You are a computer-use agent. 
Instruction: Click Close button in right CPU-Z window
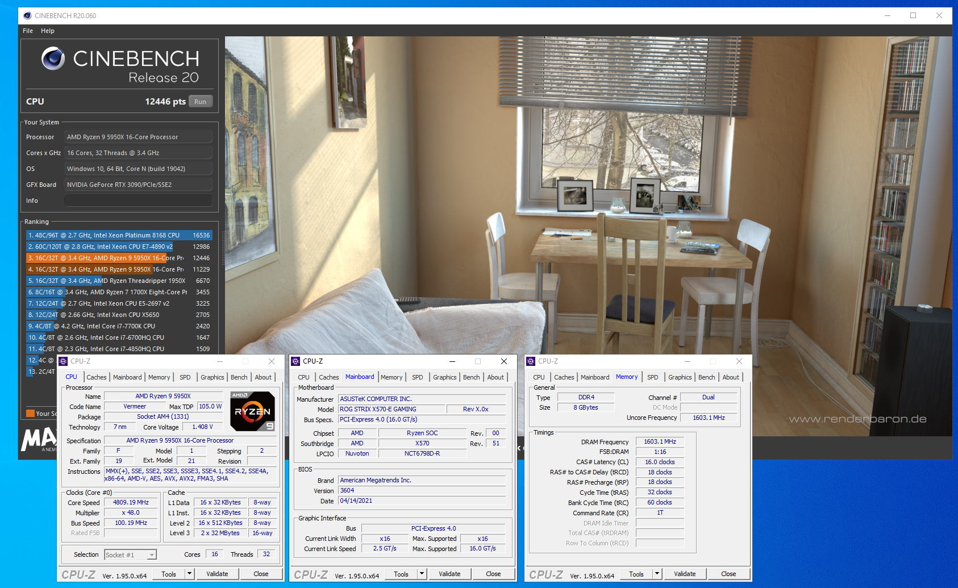pos(728,574)
